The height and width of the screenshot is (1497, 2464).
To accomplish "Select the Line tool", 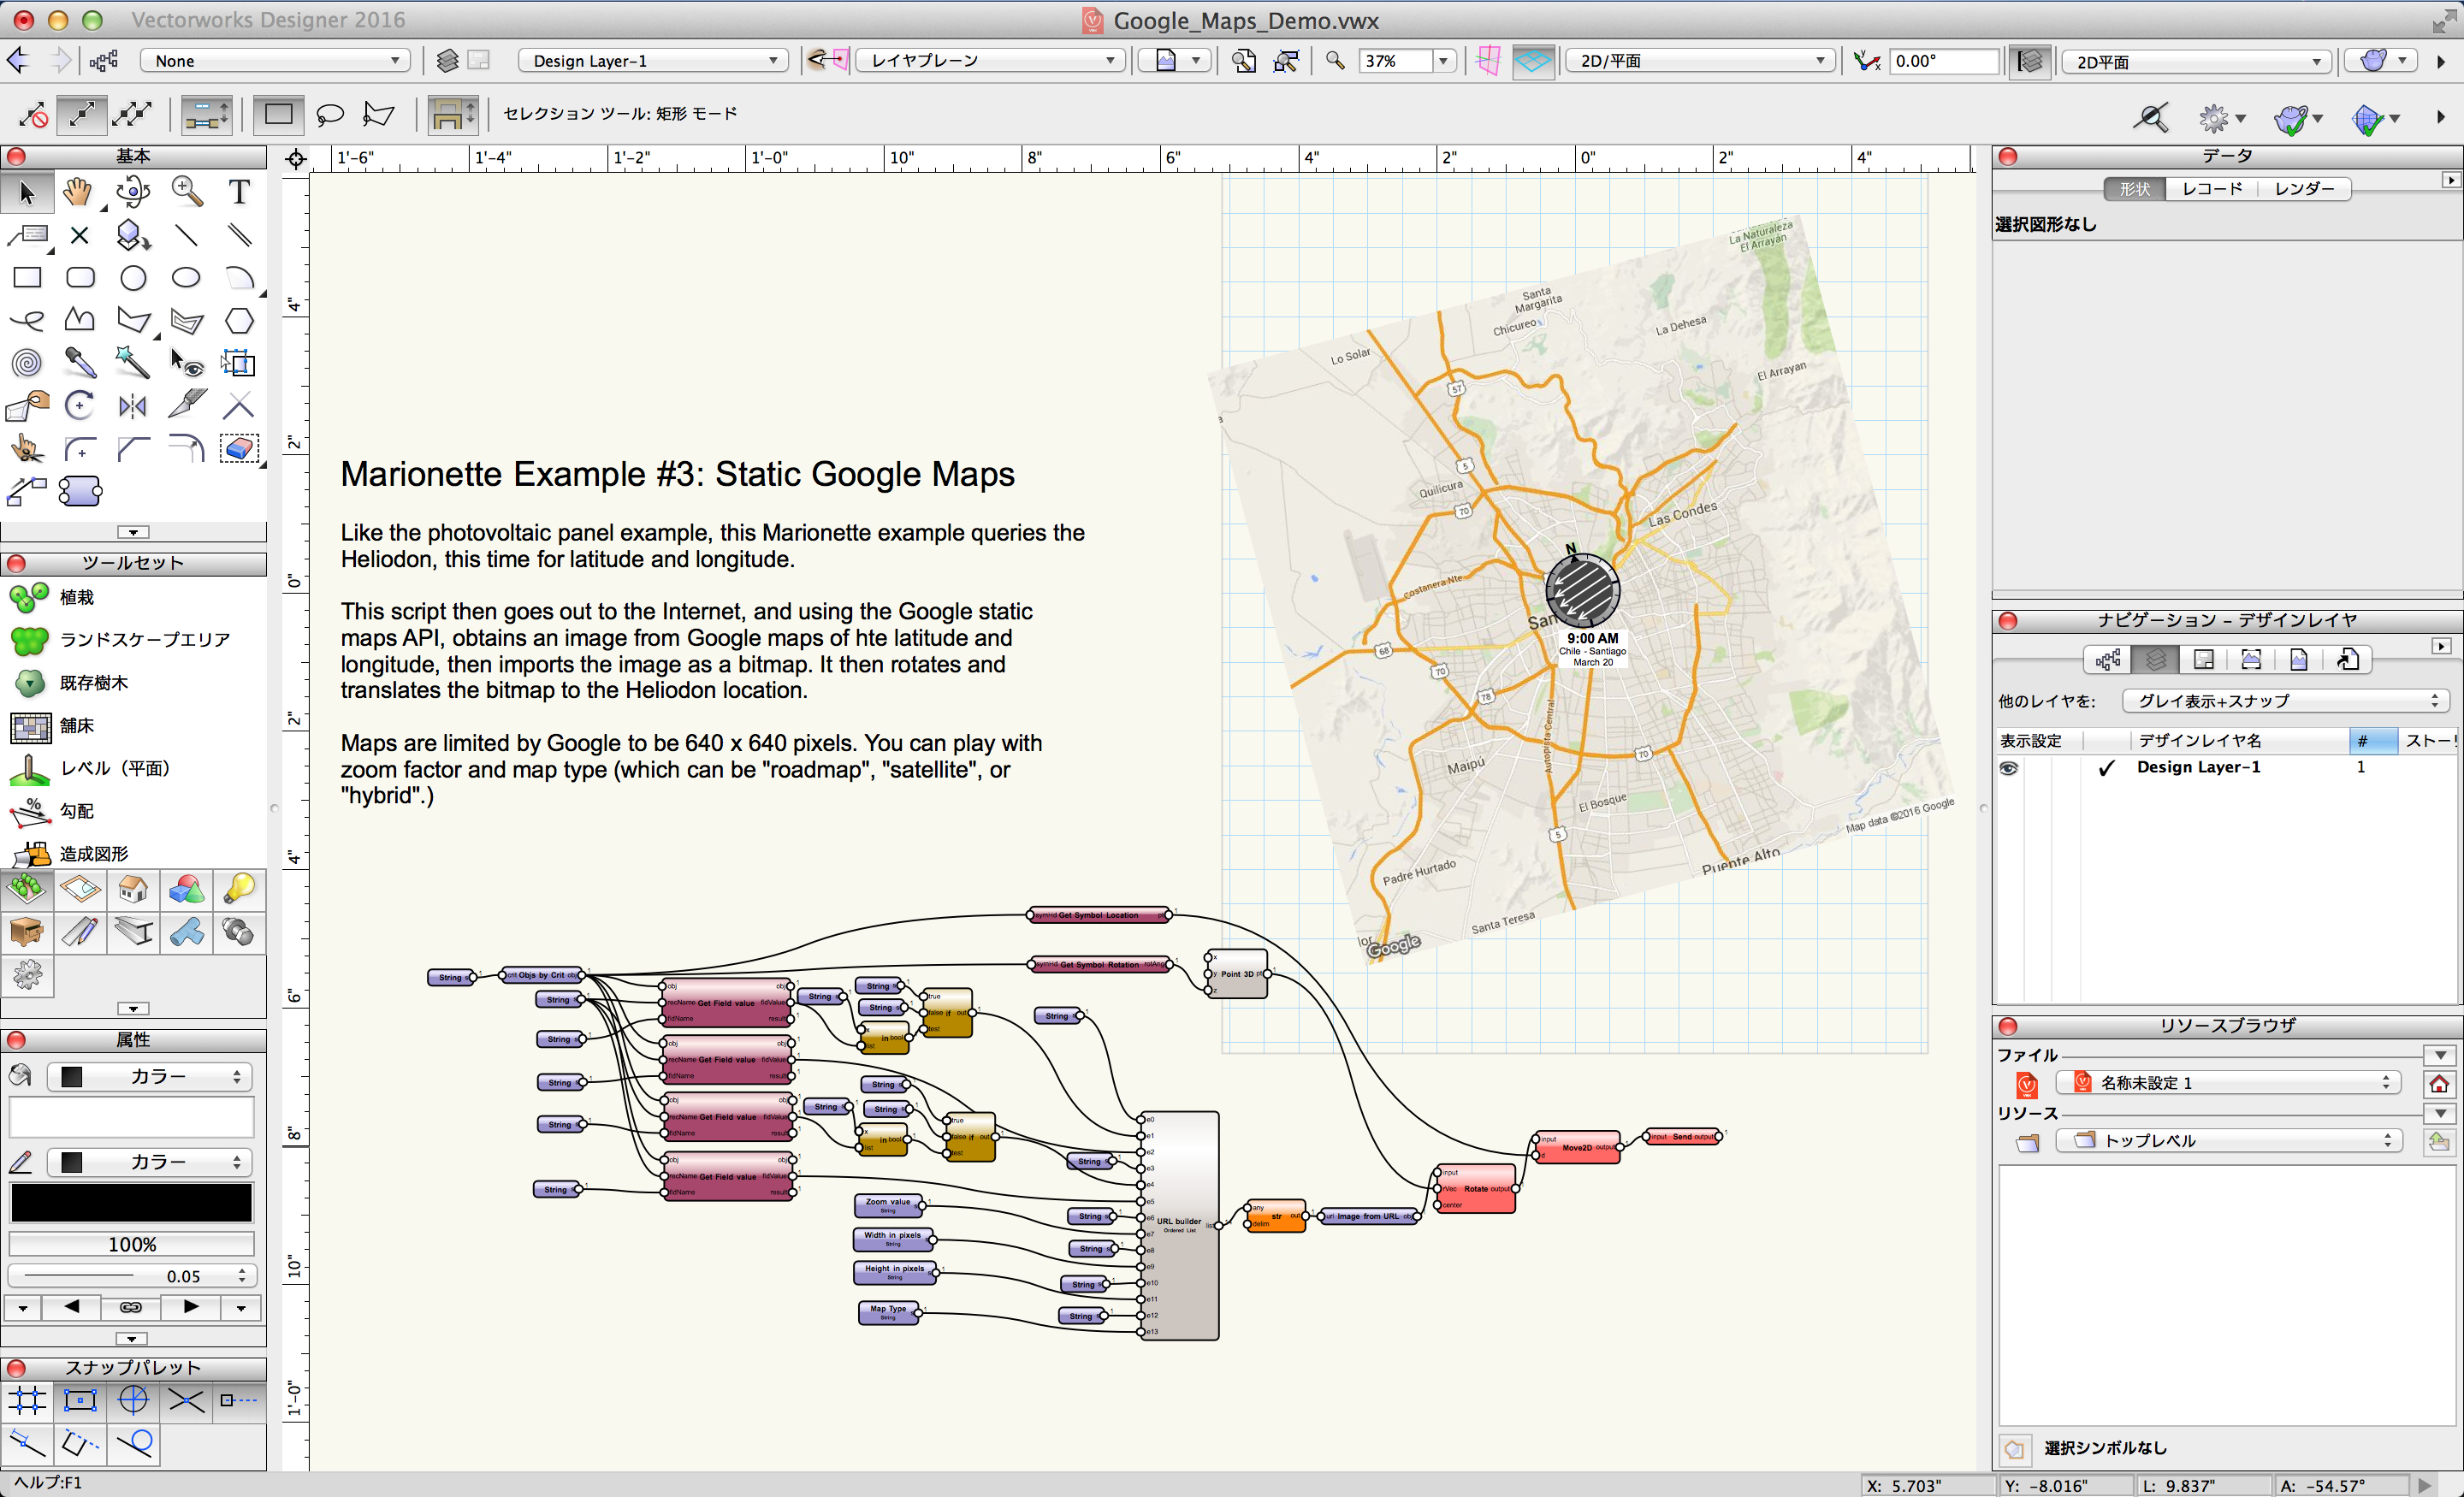I will pos(186,235).
